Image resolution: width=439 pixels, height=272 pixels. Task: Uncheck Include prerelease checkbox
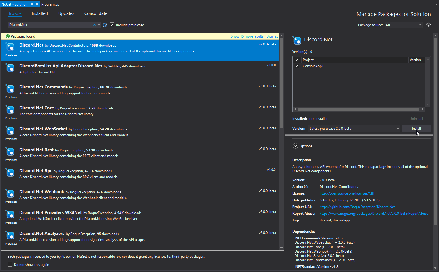(x=112, y=25)
